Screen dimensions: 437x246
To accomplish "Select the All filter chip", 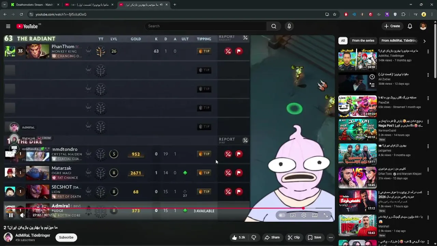I will [x=343, y=41].
